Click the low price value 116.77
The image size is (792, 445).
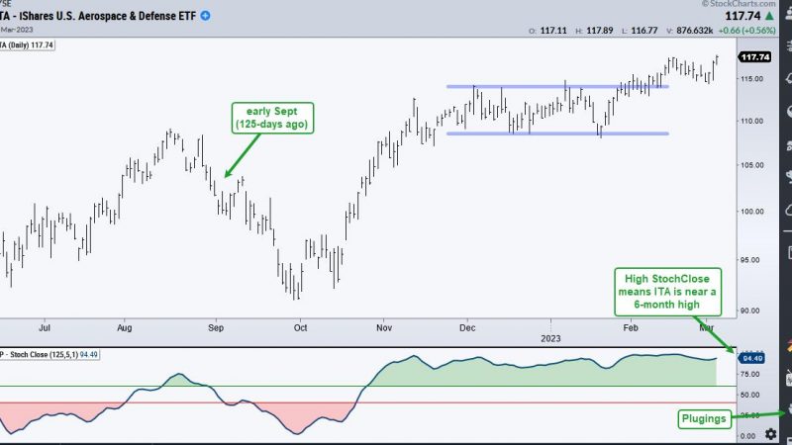(x=644, y=31)
